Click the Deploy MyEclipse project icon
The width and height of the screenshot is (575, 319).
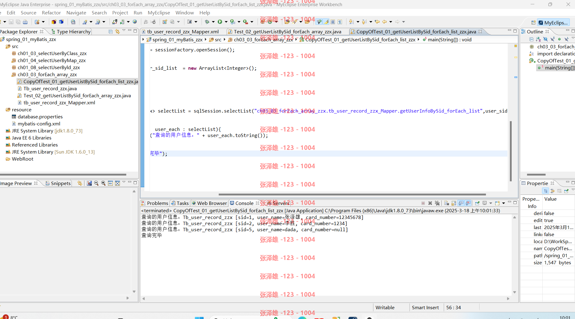point(114,22)
